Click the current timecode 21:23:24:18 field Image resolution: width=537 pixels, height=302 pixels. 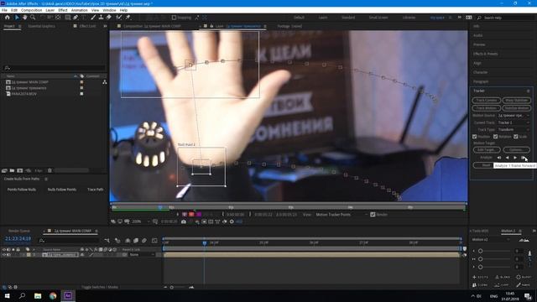click(x=18, y=238)
